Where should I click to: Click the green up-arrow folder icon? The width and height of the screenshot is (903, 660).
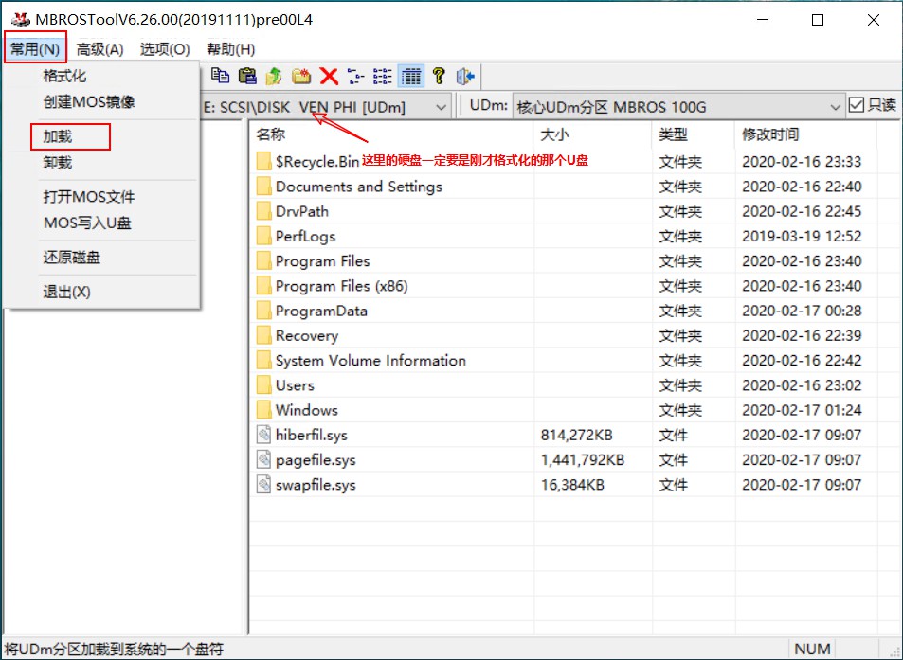(x=275, y=76)
